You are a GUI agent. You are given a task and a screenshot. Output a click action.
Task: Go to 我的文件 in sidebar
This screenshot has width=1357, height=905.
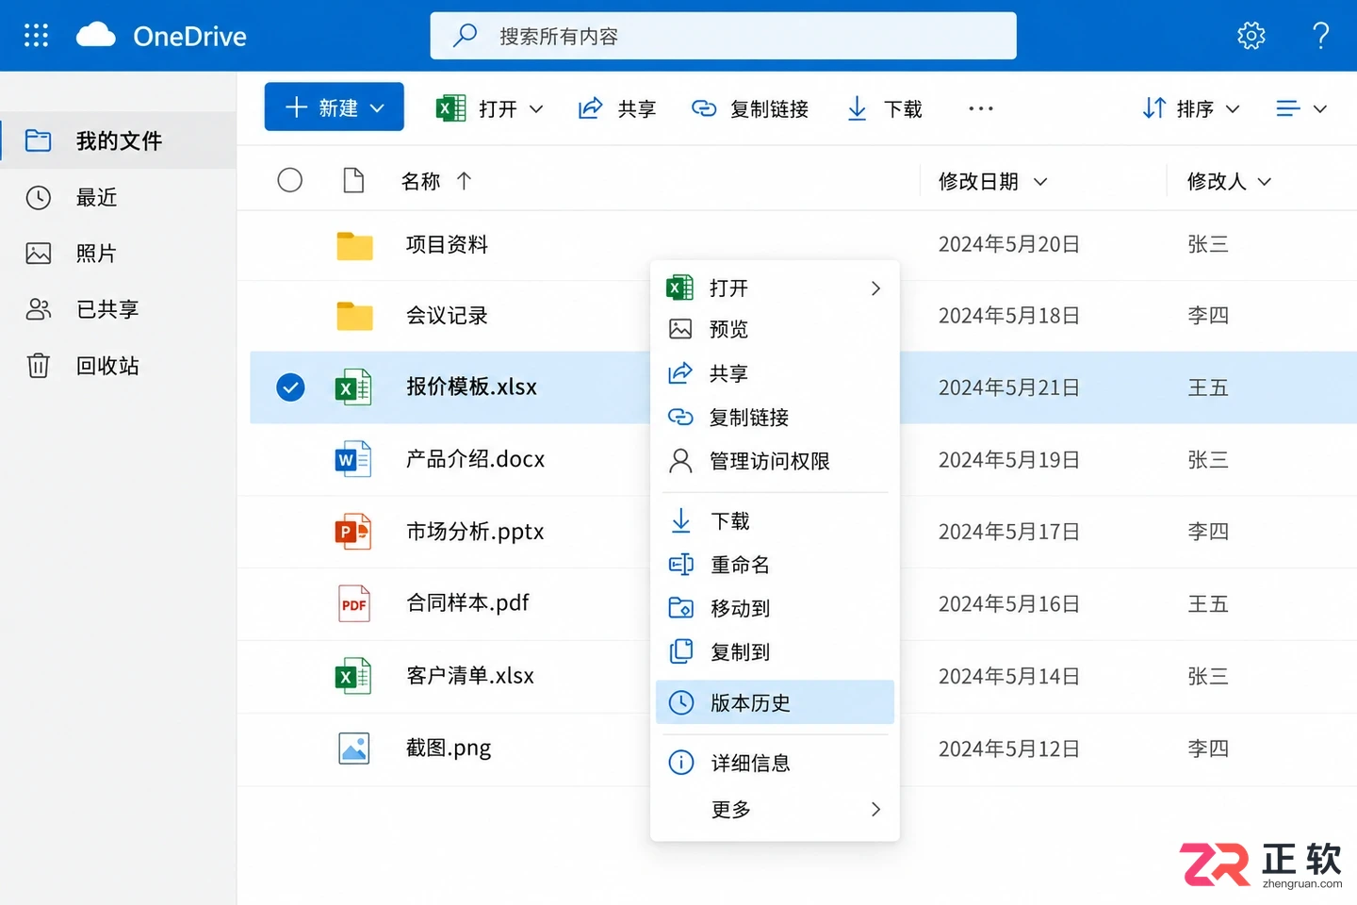click(118, 140)
